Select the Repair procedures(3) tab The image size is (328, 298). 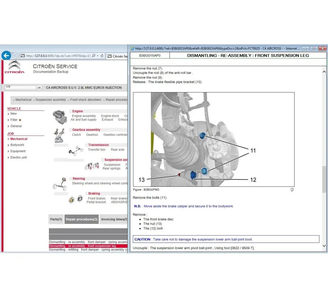[x=82, y=219]
